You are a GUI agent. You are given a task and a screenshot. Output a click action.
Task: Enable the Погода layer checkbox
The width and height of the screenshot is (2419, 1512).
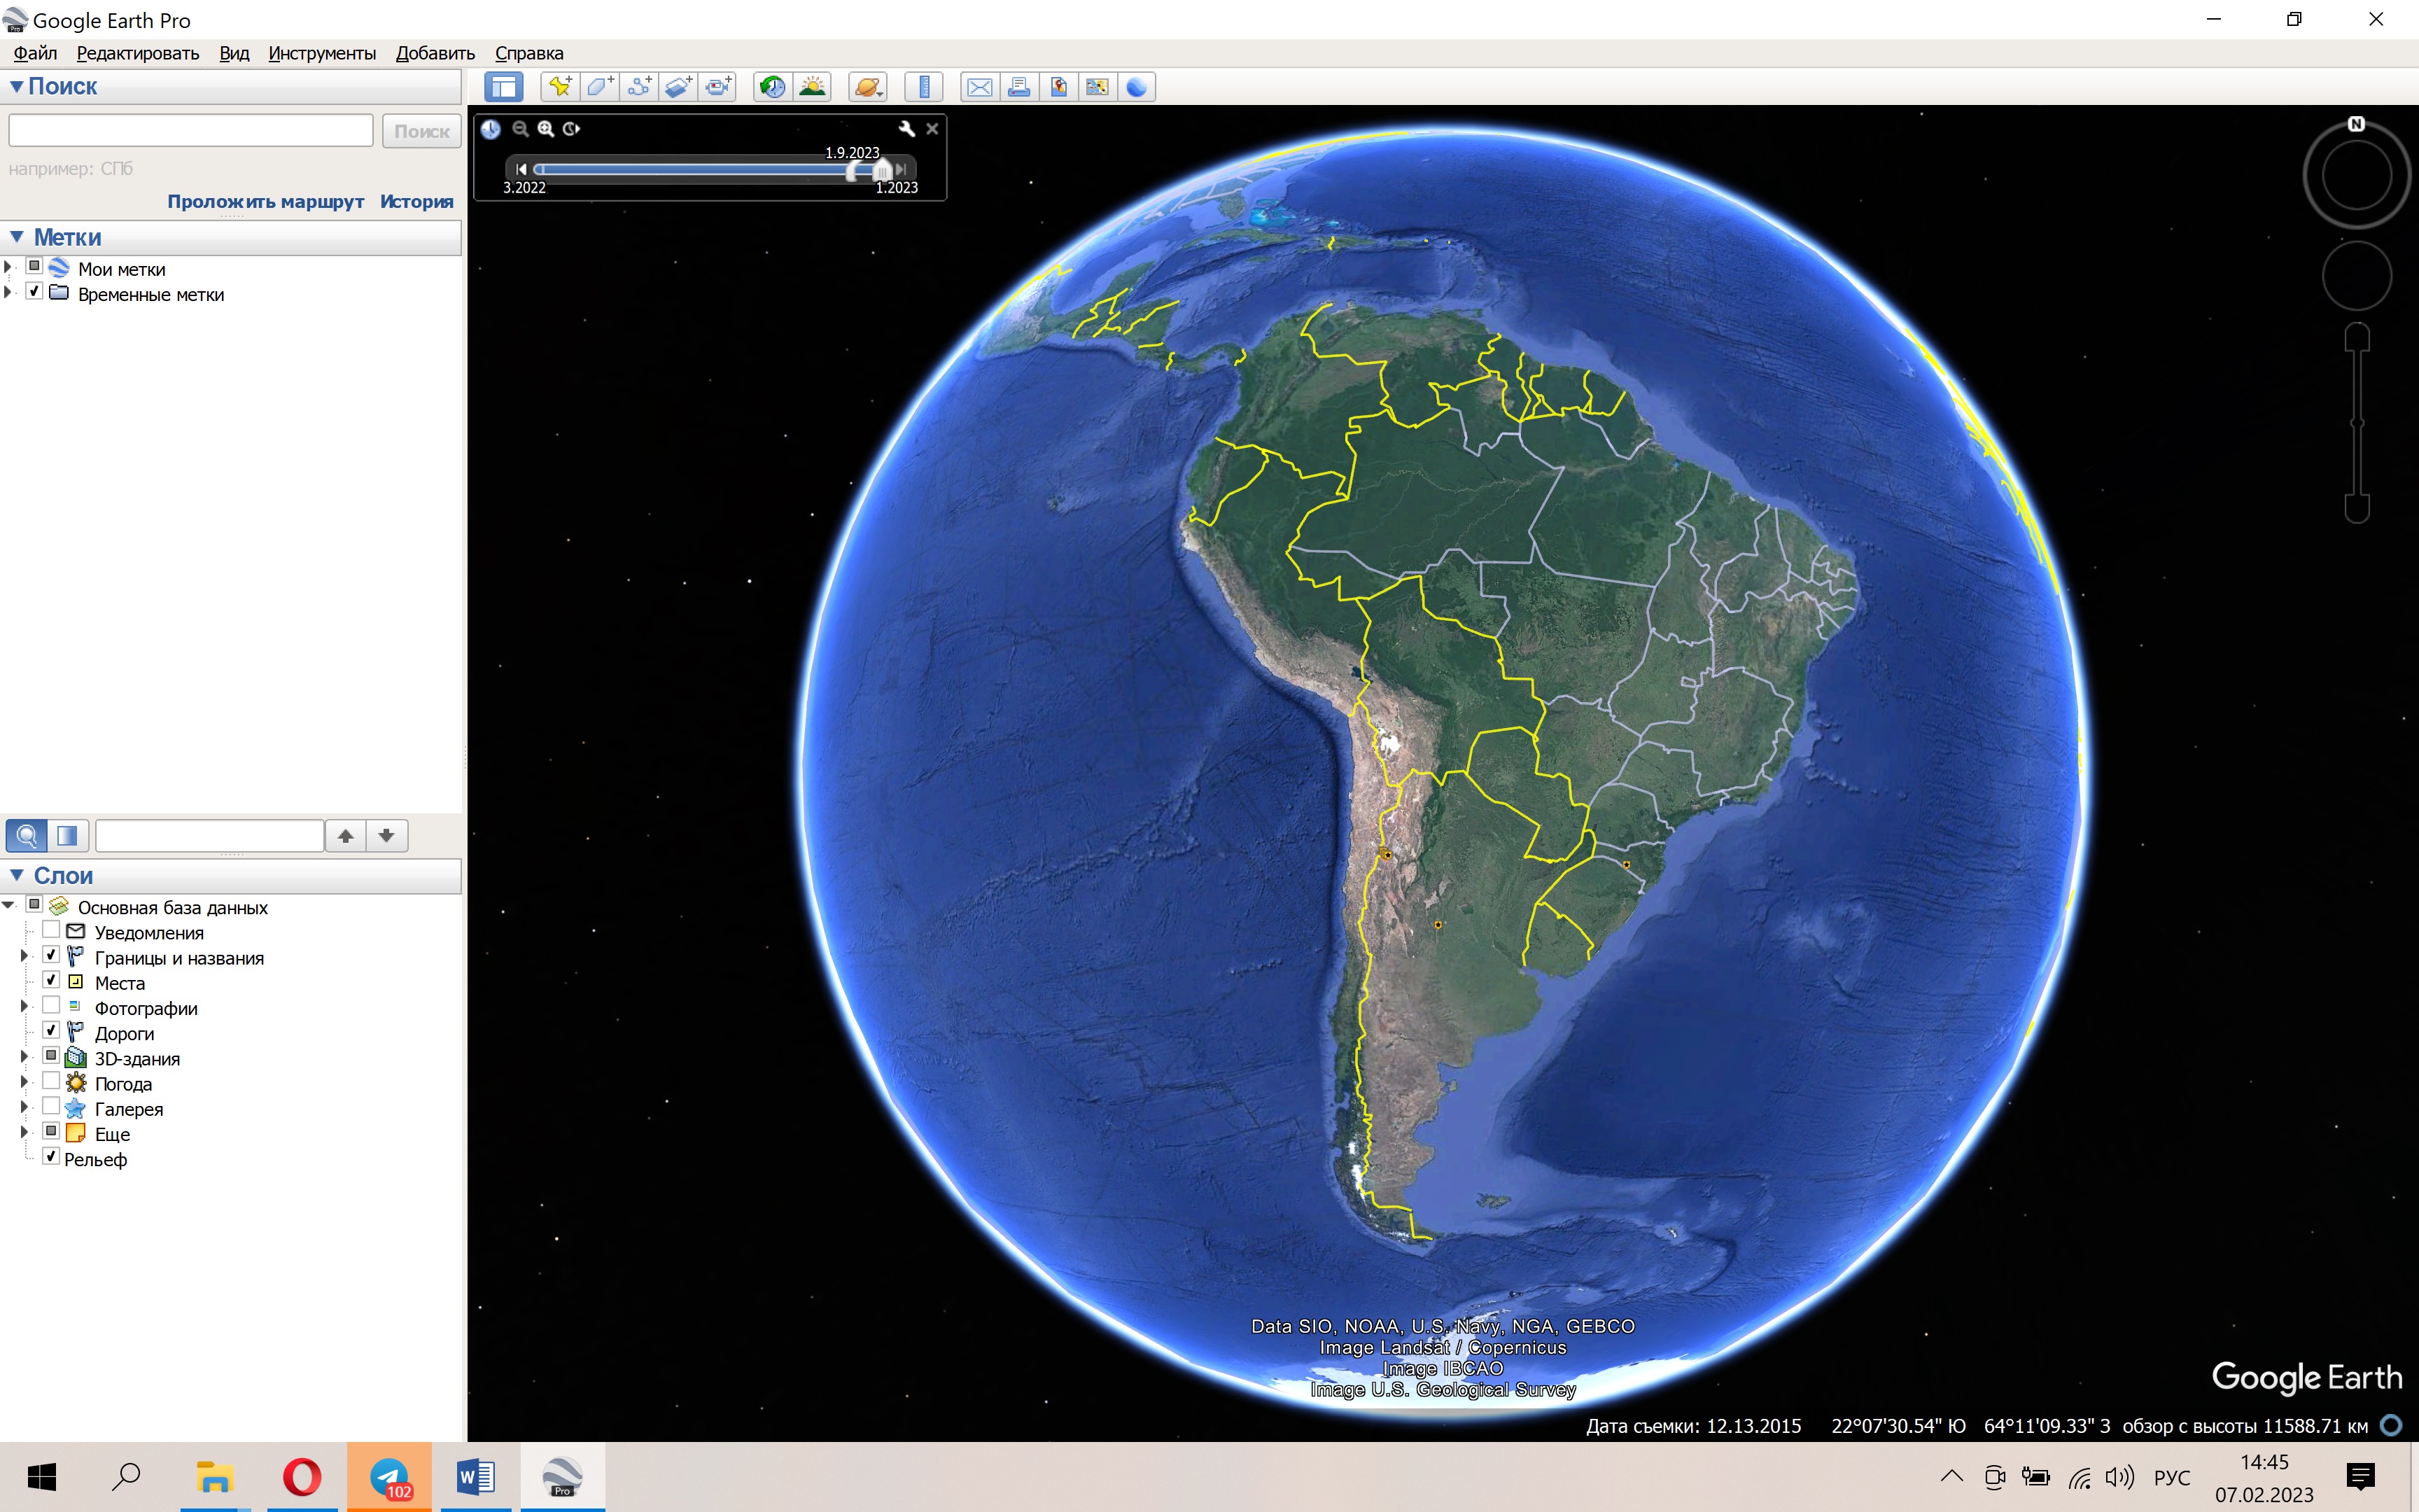pyautogui.click(x=51, y=1081)
